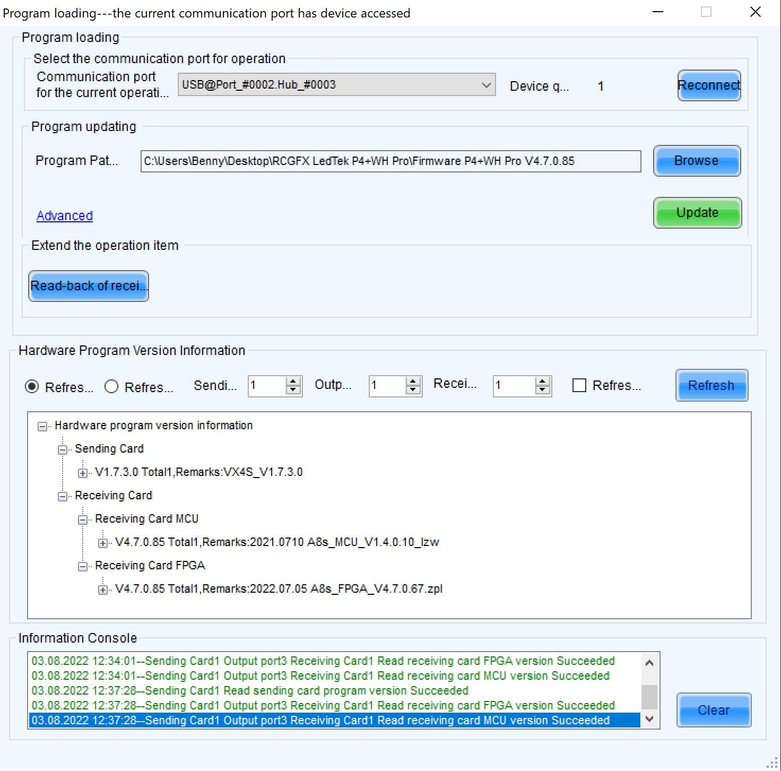Select the second Refresh radio button

click(x=111, y=387)
